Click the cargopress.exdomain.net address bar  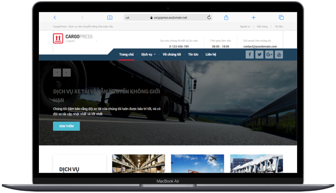tap(168, 18)
